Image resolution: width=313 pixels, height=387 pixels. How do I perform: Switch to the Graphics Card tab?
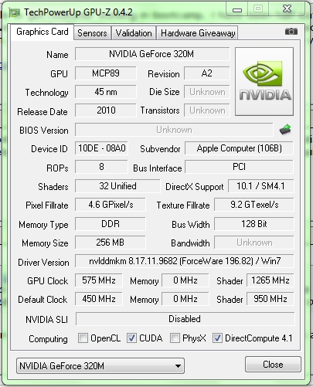click(43, 32)
